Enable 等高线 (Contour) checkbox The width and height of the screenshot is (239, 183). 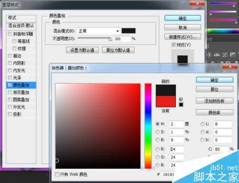[14, 41]
